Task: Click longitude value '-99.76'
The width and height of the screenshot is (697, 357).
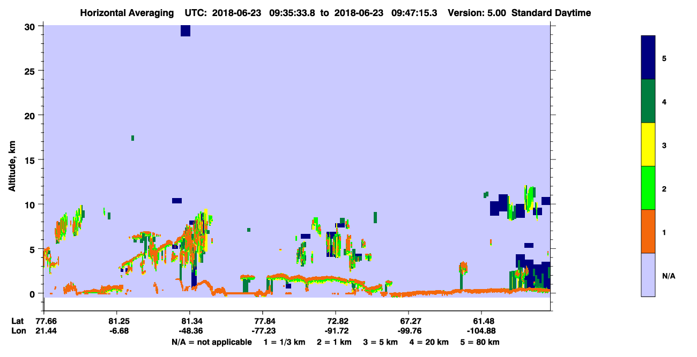Action: point(409,331)
